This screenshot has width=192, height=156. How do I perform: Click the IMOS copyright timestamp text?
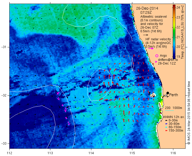(189, 113)
